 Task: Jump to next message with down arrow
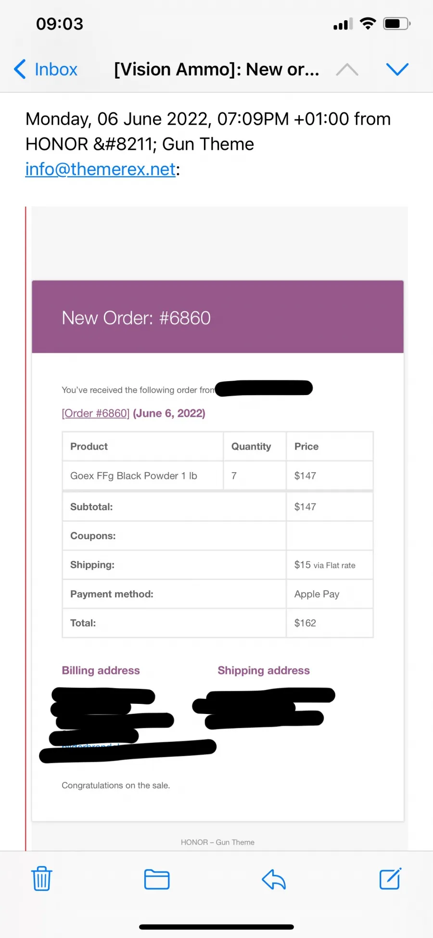tap(397, 69)
